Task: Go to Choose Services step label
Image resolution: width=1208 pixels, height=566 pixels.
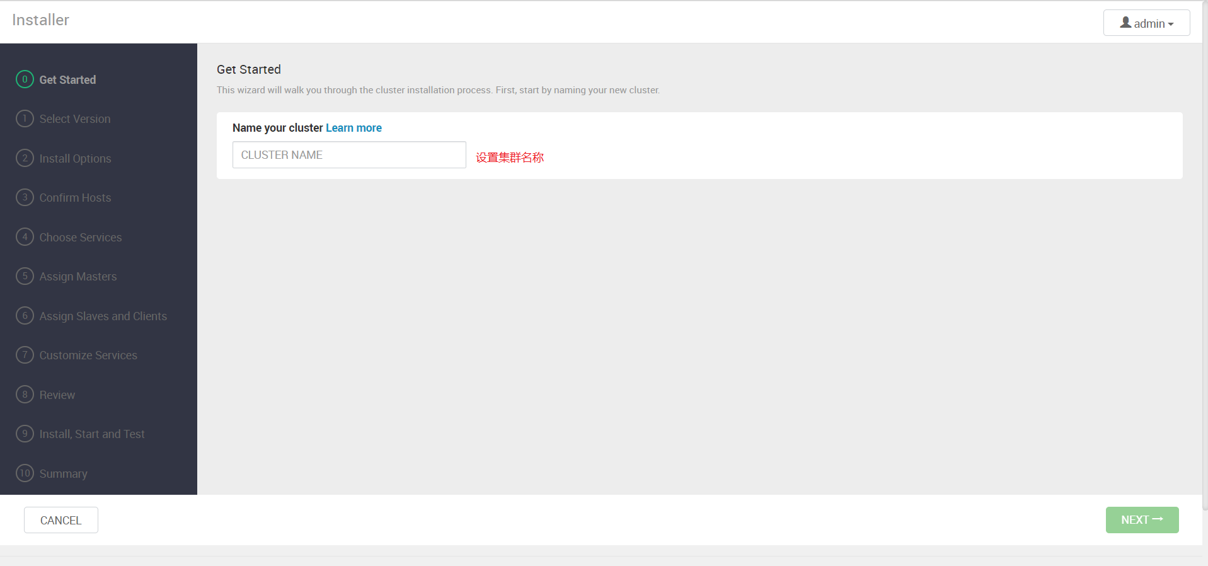Action: click(81, 238)
